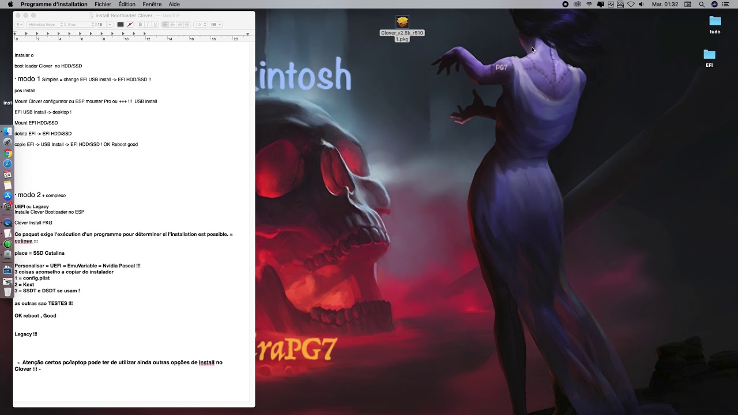Justify the text alignment
Image resolution: width=738 pixels, height=415 pixels.
pyautogui.click(x=187, y=25)
